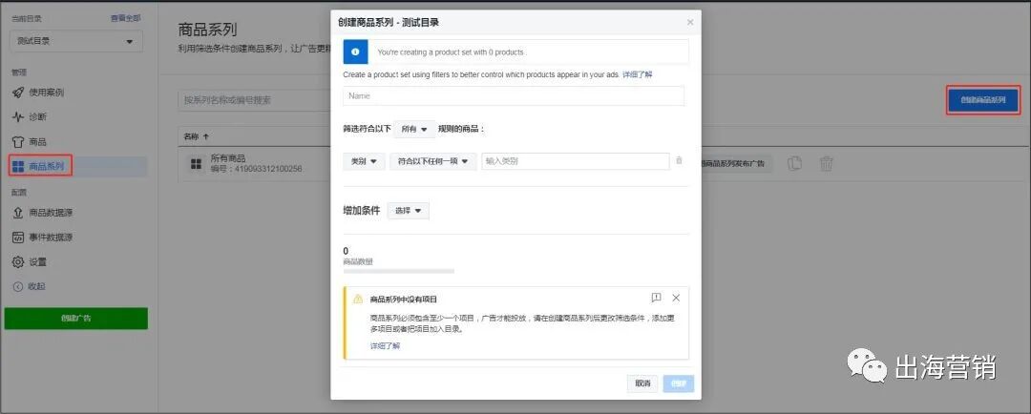
Task: Click the 查看全部 link
Action: coord(125,18)
